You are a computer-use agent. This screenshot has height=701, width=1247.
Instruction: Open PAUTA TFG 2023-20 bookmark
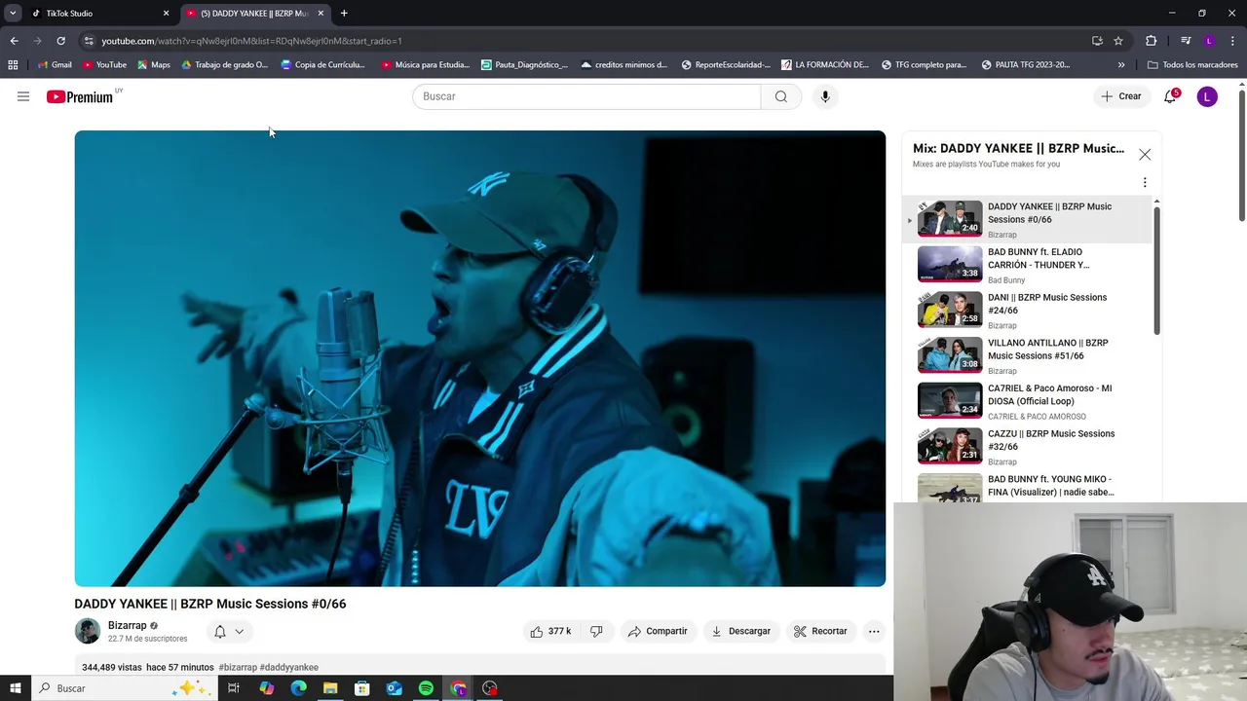(1025, 65)
